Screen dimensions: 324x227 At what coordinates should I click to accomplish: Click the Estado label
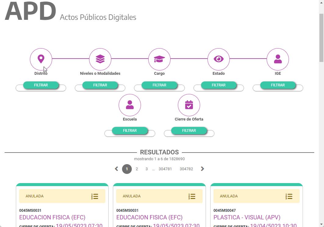coord(219,74)
